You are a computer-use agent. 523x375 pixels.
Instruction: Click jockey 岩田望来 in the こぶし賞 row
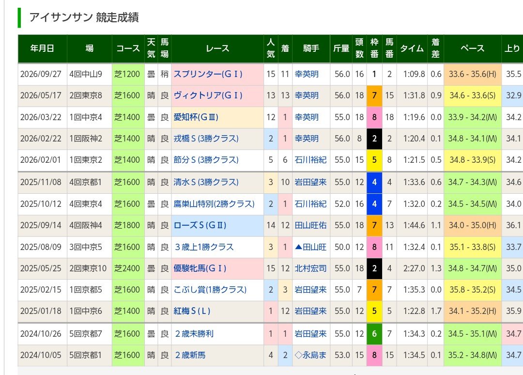pyautogui.click(x=310, y=290)
